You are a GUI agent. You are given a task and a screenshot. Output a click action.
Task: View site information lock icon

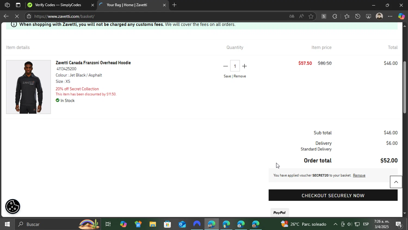29,16
